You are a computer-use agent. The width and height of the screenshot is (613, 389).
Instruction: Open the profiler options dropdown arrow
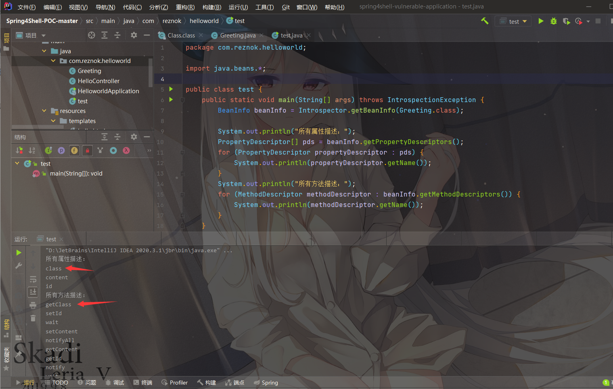click(x=588, y=21)
